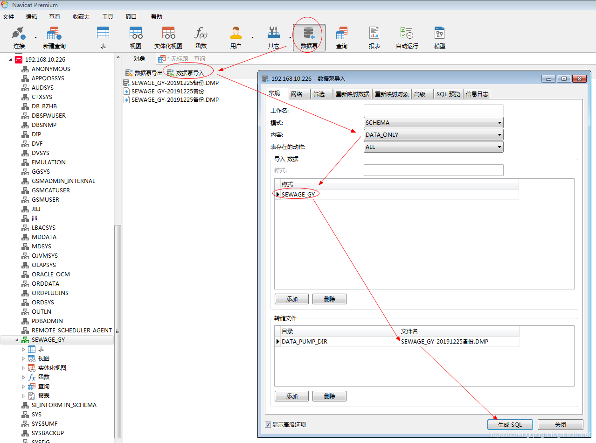Open the 模型 model toolbar icon
The width and height of the screenshot is (596, 443).
click(x=440, y=37)
